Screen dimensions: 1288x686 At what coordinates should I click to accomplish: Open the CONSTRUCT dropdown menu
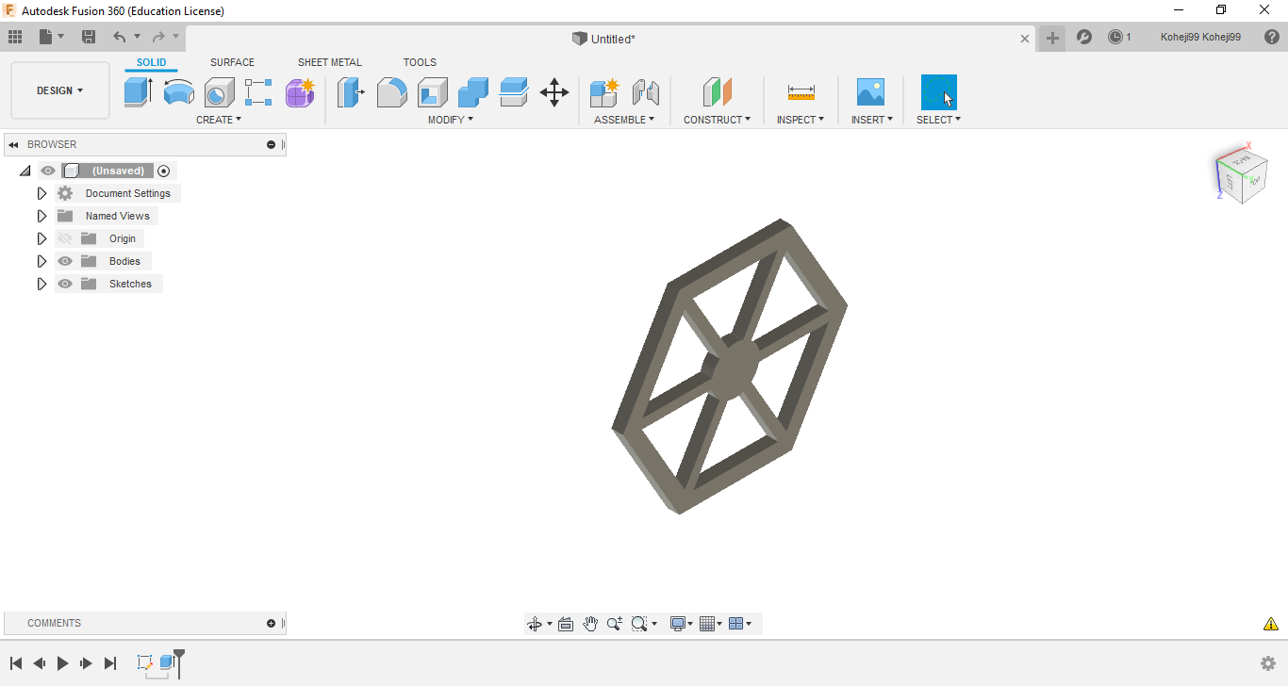pyautogui.click(x=718, y=120)
